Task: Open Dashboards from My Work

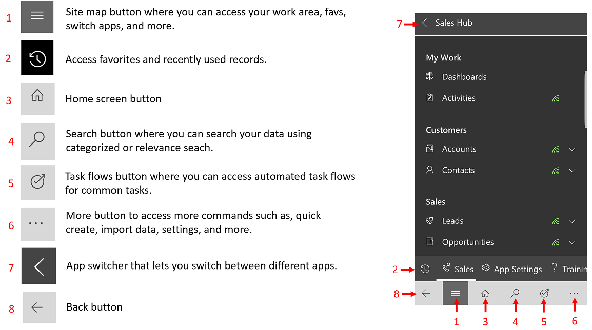Action: pyautogui.click(x=464, y=77)
